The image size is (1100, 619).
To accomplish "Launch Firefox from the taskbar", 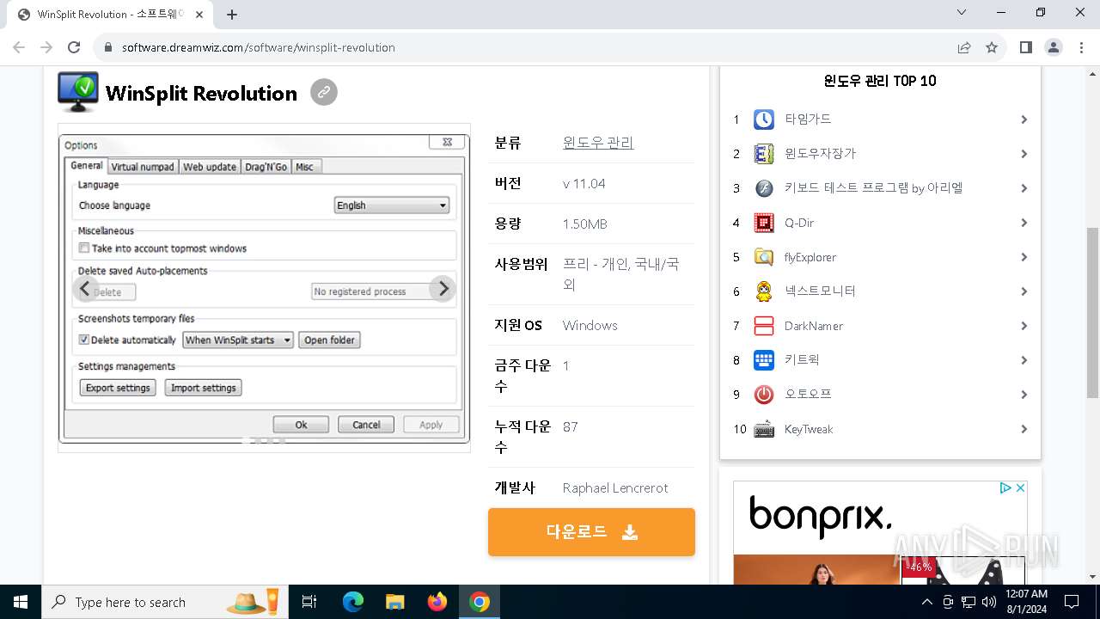I will pyautogui.click(x=437, y=602).
